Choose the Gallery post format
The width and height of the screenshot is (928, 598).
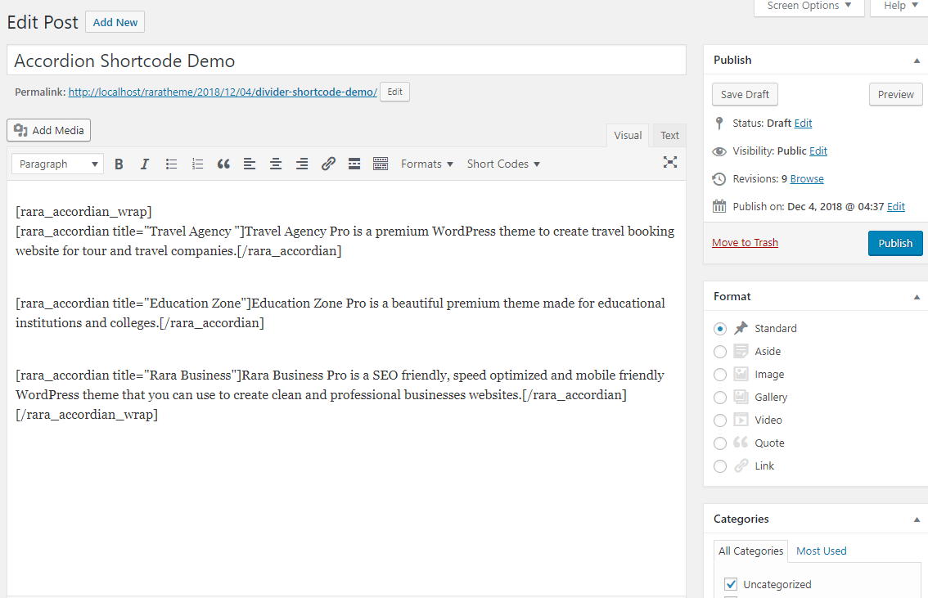(x=720, y=398)
